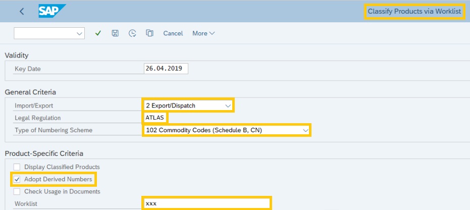Screen dimensions: 470x210
Task: Enable Display Classified Products checkbox
Action: 17,167
